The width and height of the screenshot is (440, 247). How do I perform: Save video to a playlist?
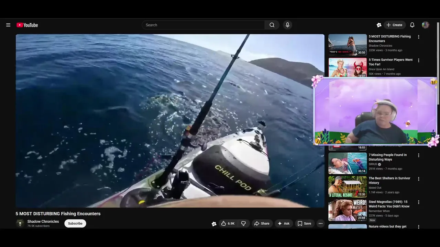304,224
